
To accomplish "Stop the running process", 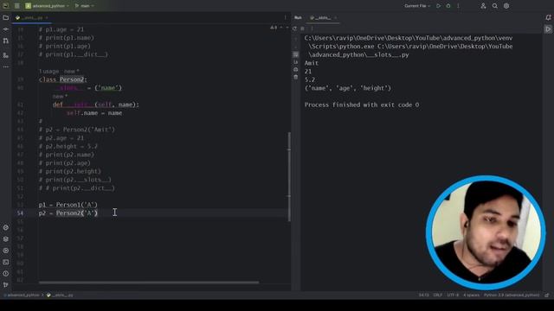I will (x=302, y=29).
